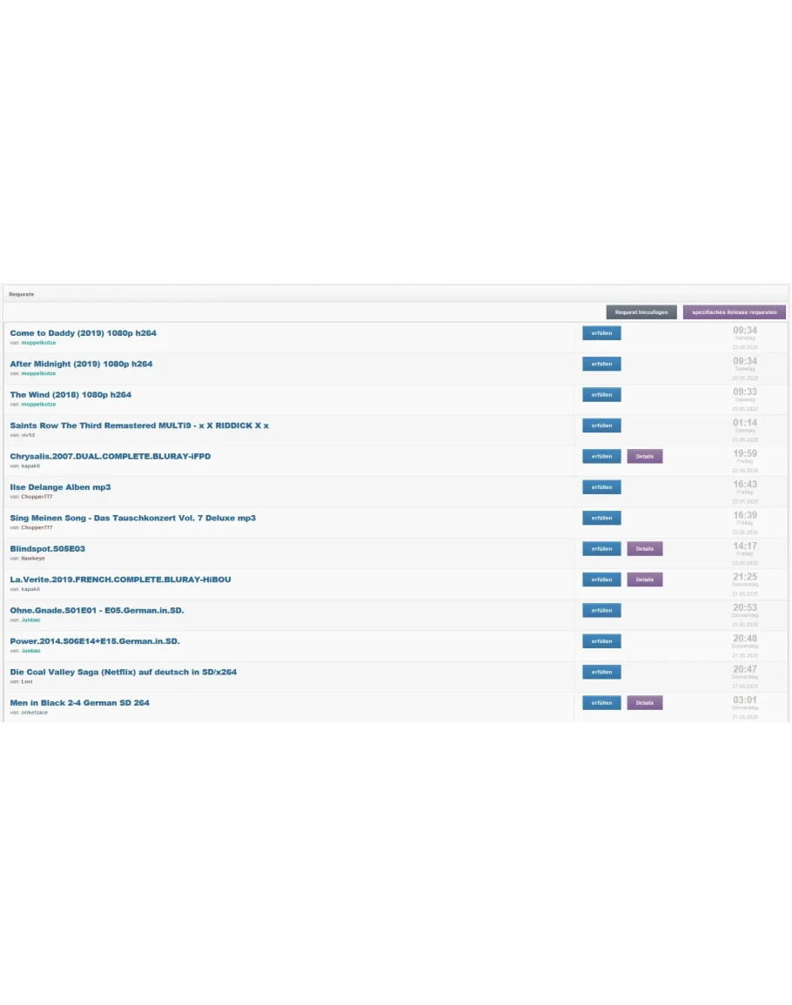
Task: Open 'The Wind (2018) 1080p h264' request
Action: [x=70, y=394]
